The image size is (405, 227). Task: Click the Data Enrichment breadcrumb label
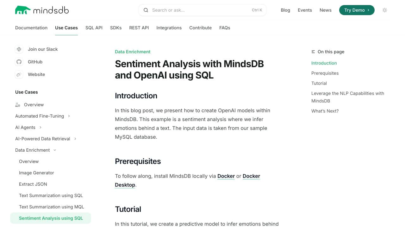tap(133, 52)
